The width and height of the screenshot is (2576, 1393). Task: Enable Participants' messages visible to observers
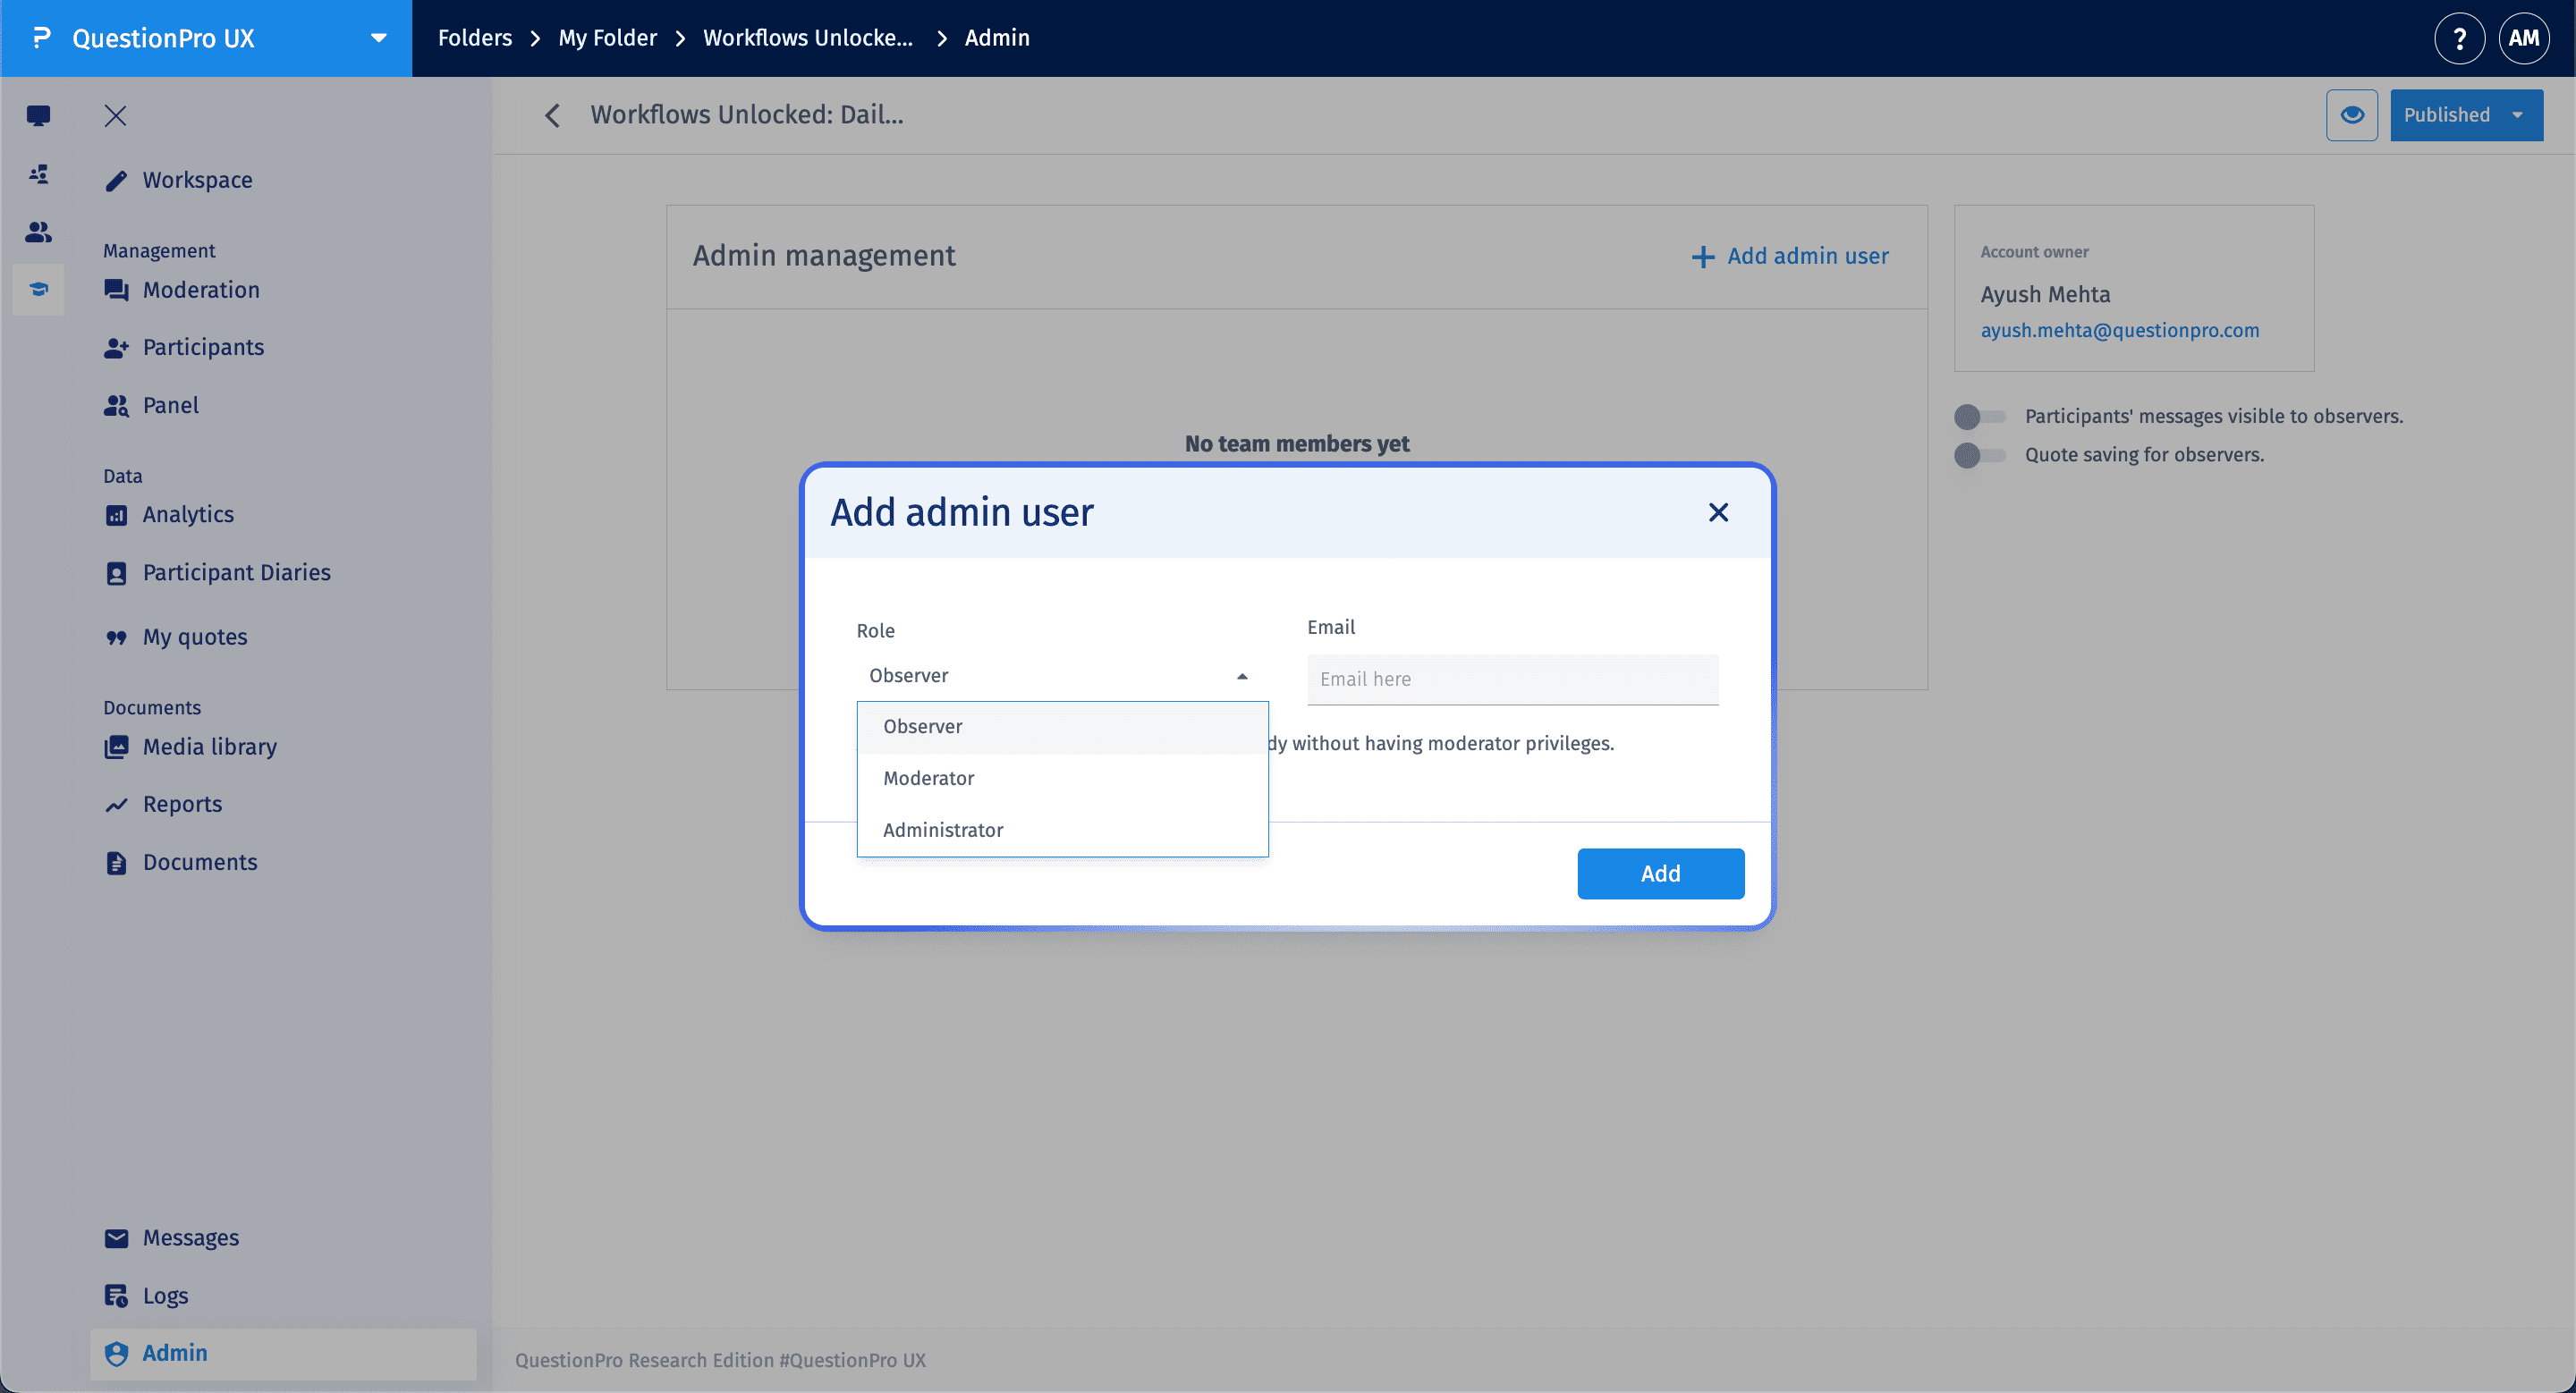coord(1978,417)
